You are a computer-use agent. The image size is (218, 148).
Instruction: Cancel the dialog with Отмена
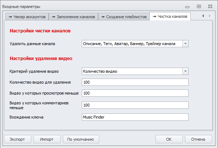click(198, 139)
